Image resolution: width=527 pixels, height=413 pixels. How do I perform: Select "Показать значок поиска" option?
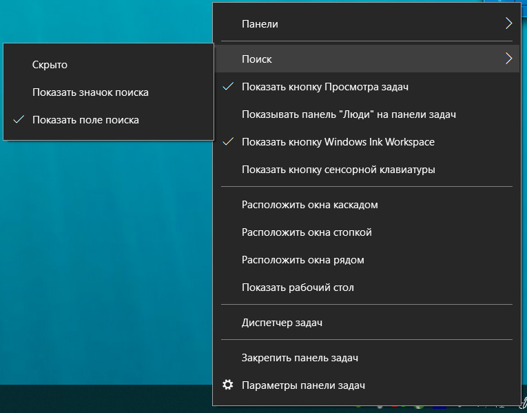click(x=90, y=92)
